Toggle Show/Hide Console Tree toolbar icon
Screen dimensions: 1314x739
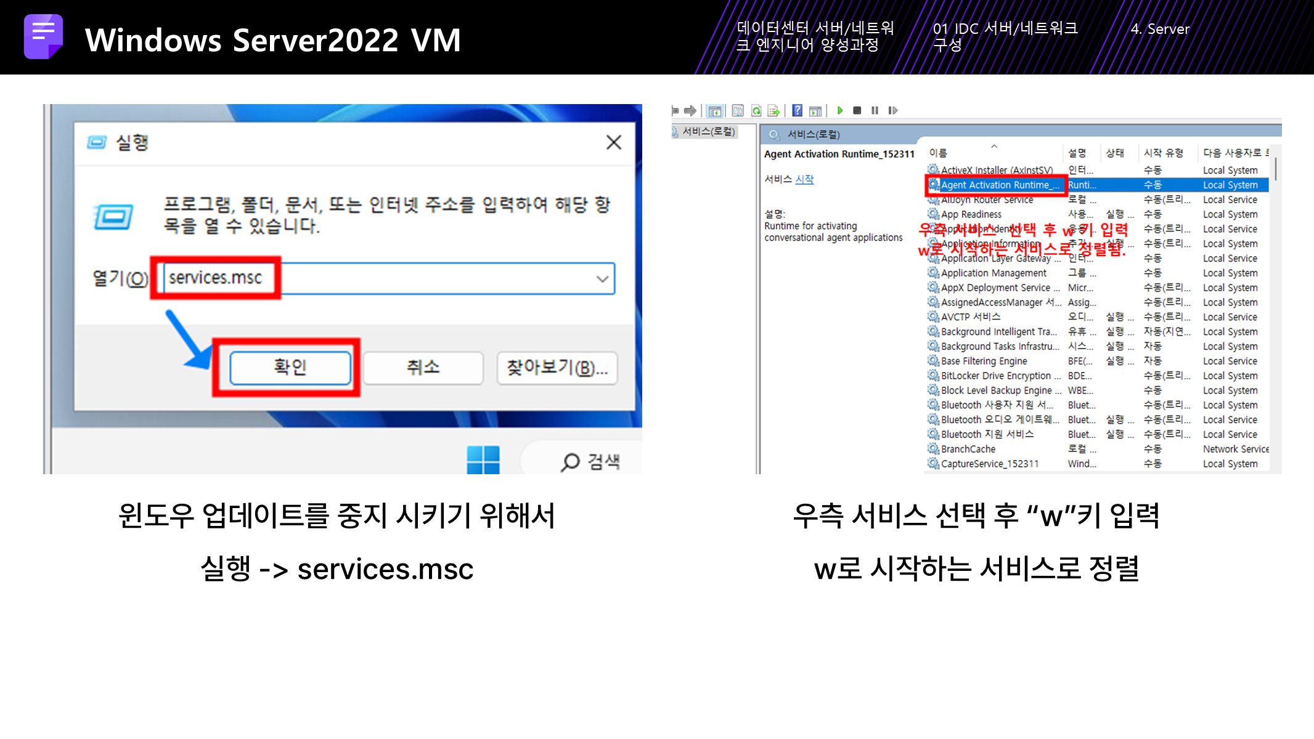[715, 111]
